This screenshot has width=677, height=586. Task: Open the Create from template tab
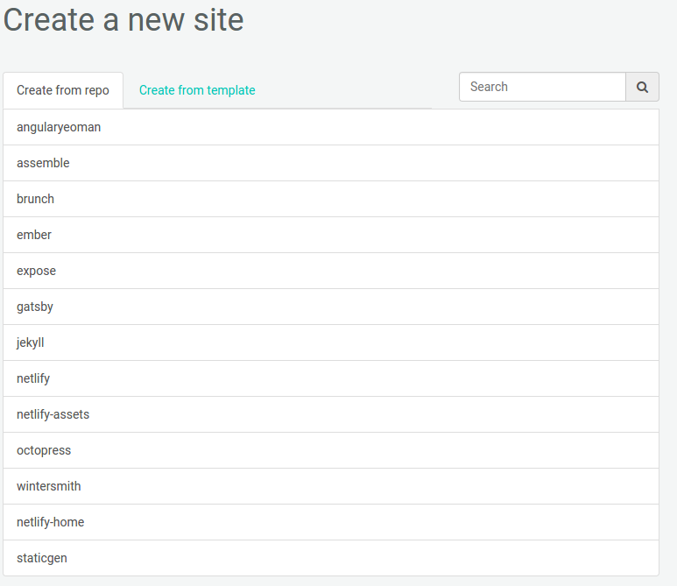point(197,90)
